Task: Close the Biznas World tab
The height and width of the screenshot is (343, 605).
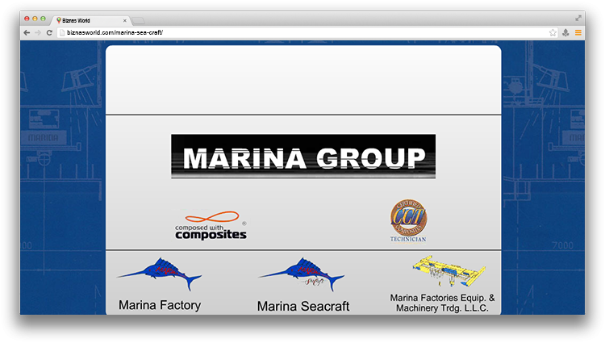Action: [123, 19]
